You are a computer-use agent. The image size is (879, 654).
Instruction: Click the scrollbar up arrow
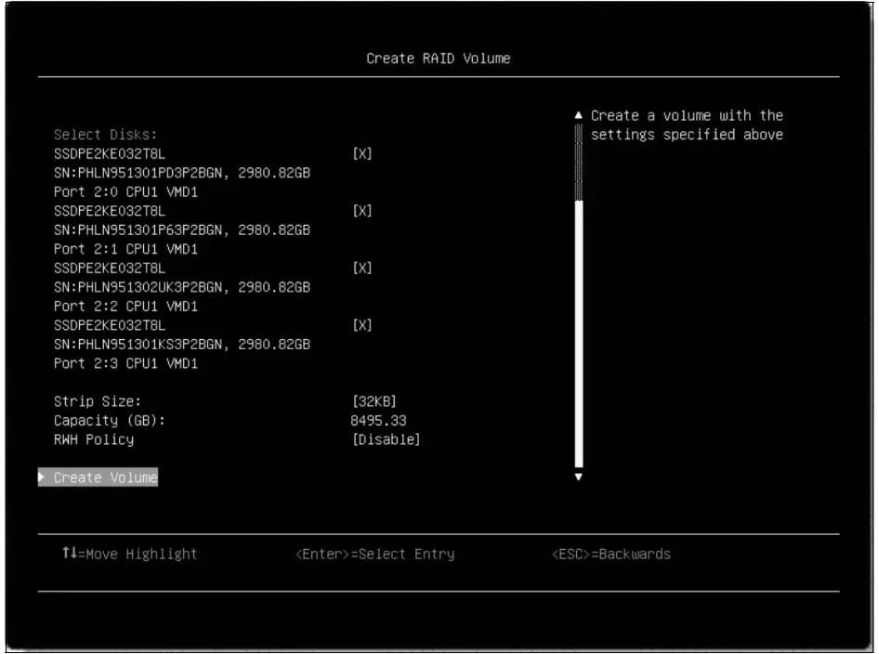[x=577, y=114]
